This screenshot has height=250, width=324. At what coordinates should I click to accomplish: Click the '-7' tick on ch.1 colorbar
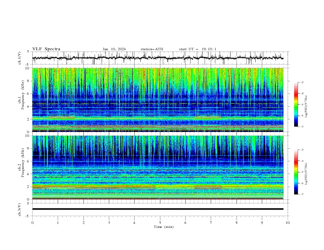pos(302,127)
